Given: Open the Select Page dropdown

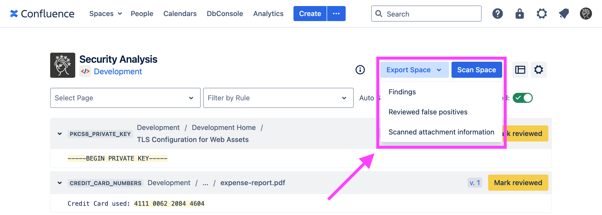Looking at the screenshot, I should 125,98.
